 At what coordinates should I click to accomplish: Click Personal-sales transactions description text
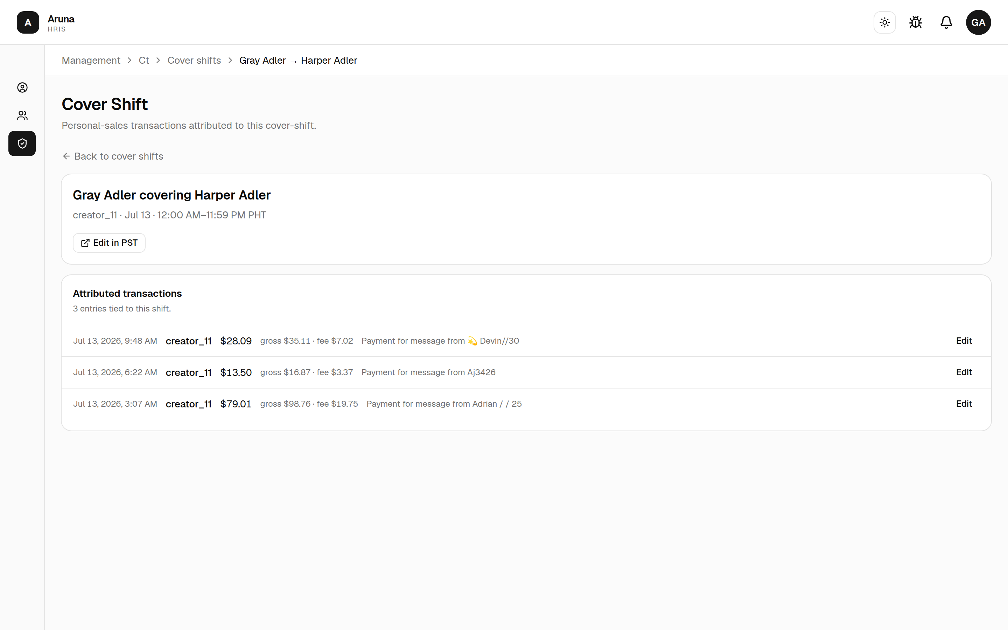(189, 125)
